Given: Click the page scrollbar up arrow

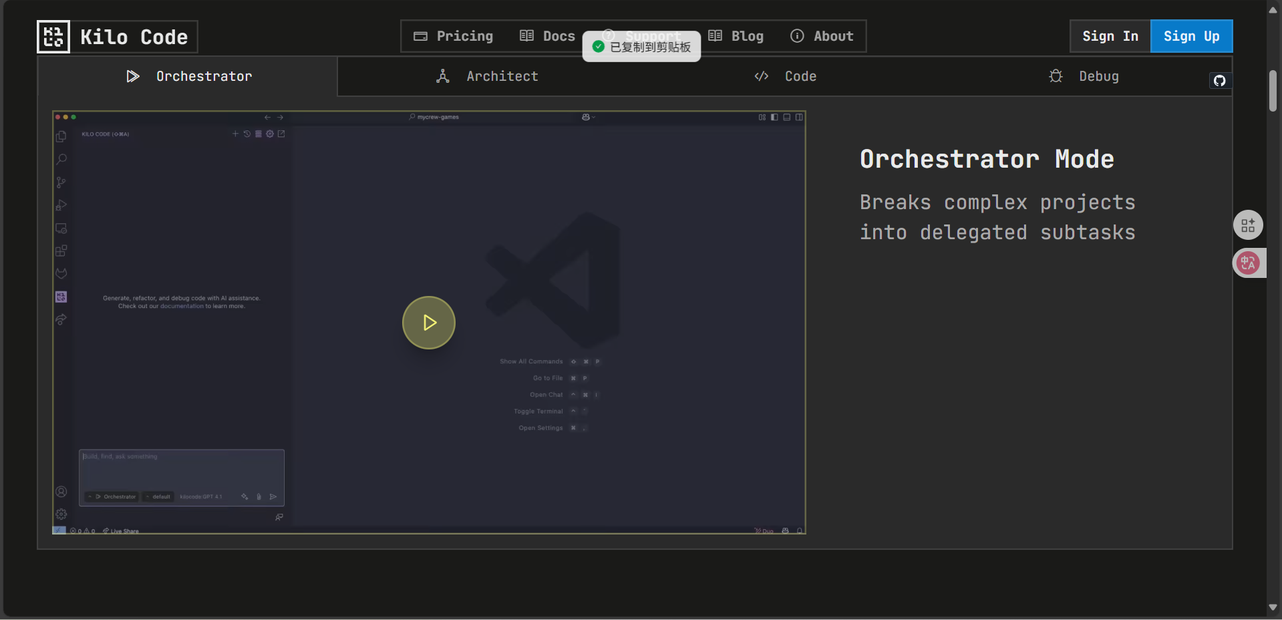Looking at the screenshot, I should pos(1273,10).
